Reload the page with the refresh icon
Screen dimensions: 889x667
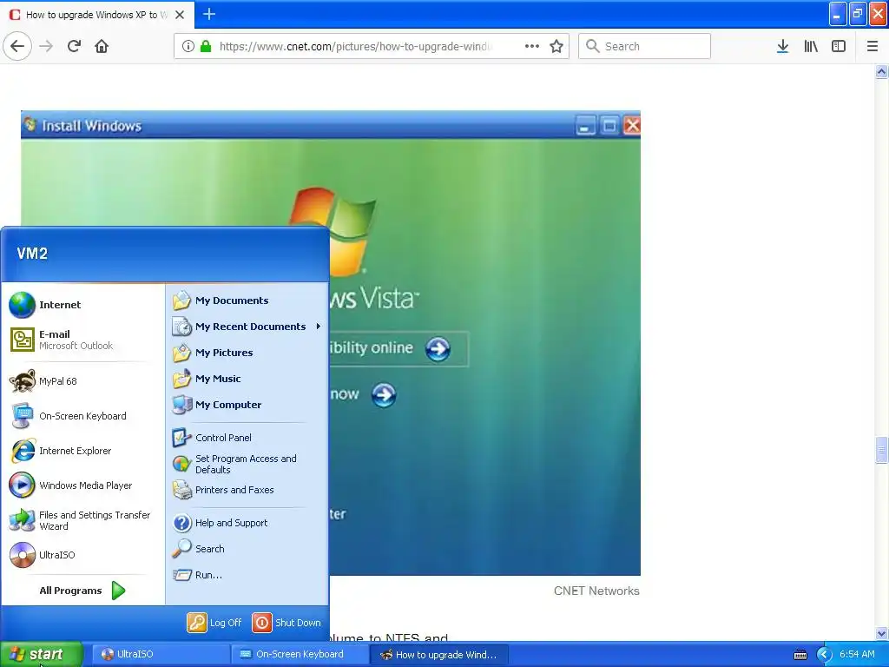[x=75, y=46]
